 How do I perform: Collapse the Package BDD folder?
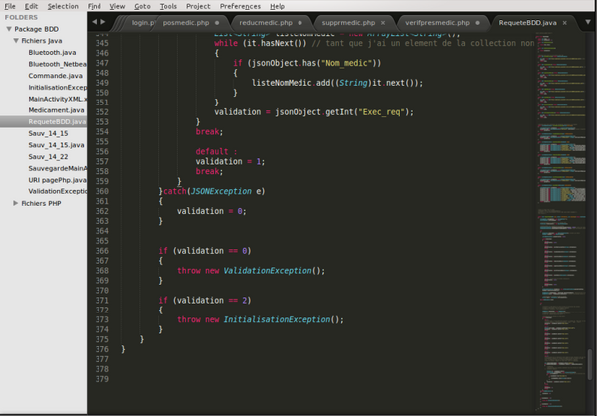coord(8,29)
